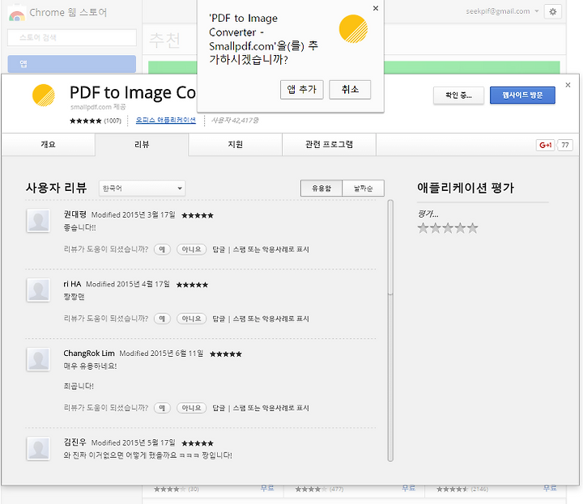Mark ChangRok Lim review helpful with 예
The width and height of the screenshot is (583, 504).
tap(162, 408)
